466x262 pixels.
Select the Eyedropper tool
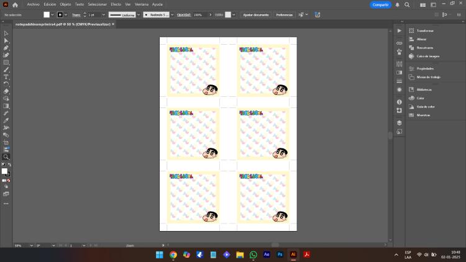tap(6, 120)
